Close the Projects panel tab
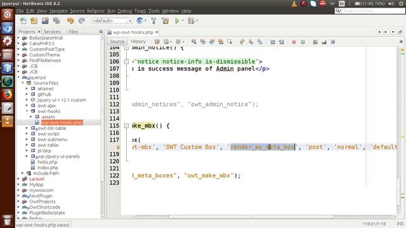The width and height of the screenshot is (406, 228). point(39,32)
